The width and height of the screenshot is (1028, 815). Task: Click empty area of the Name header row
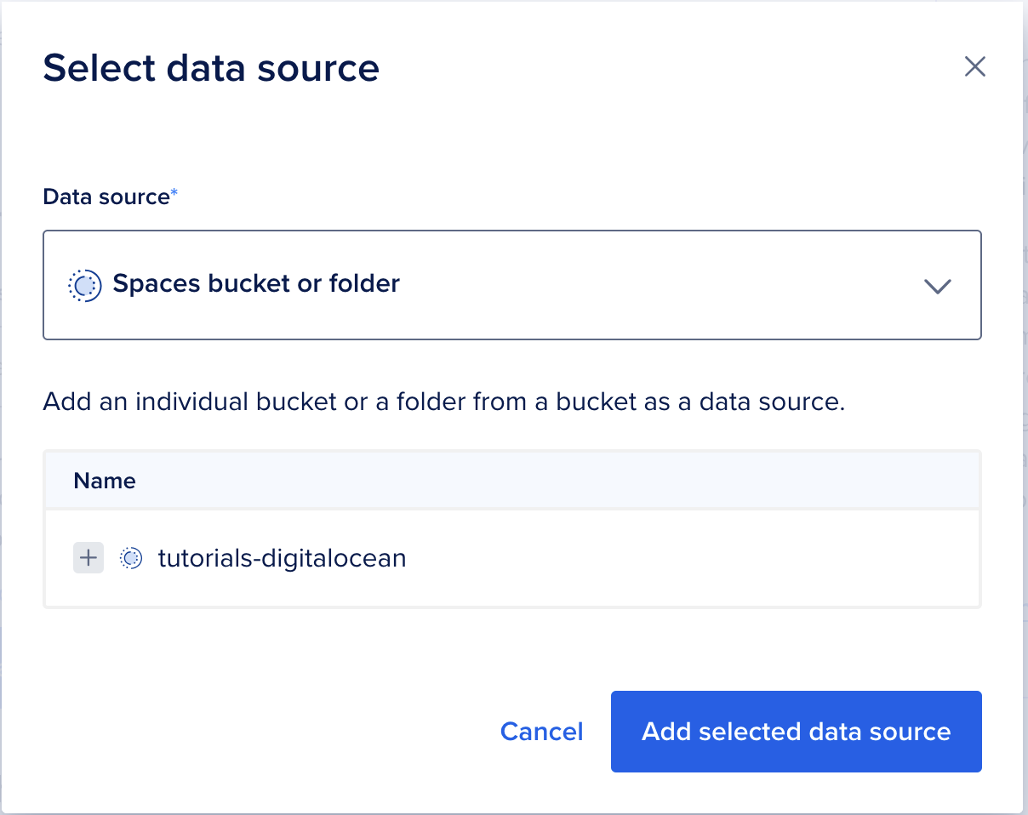(553, 481)
